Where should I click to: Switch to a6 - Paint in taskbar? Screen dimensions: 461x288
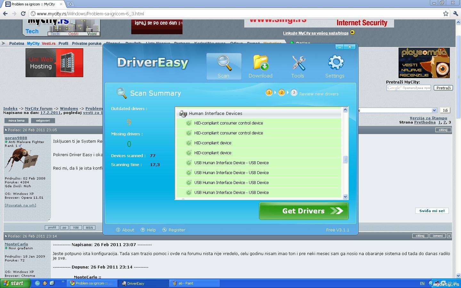195,283
